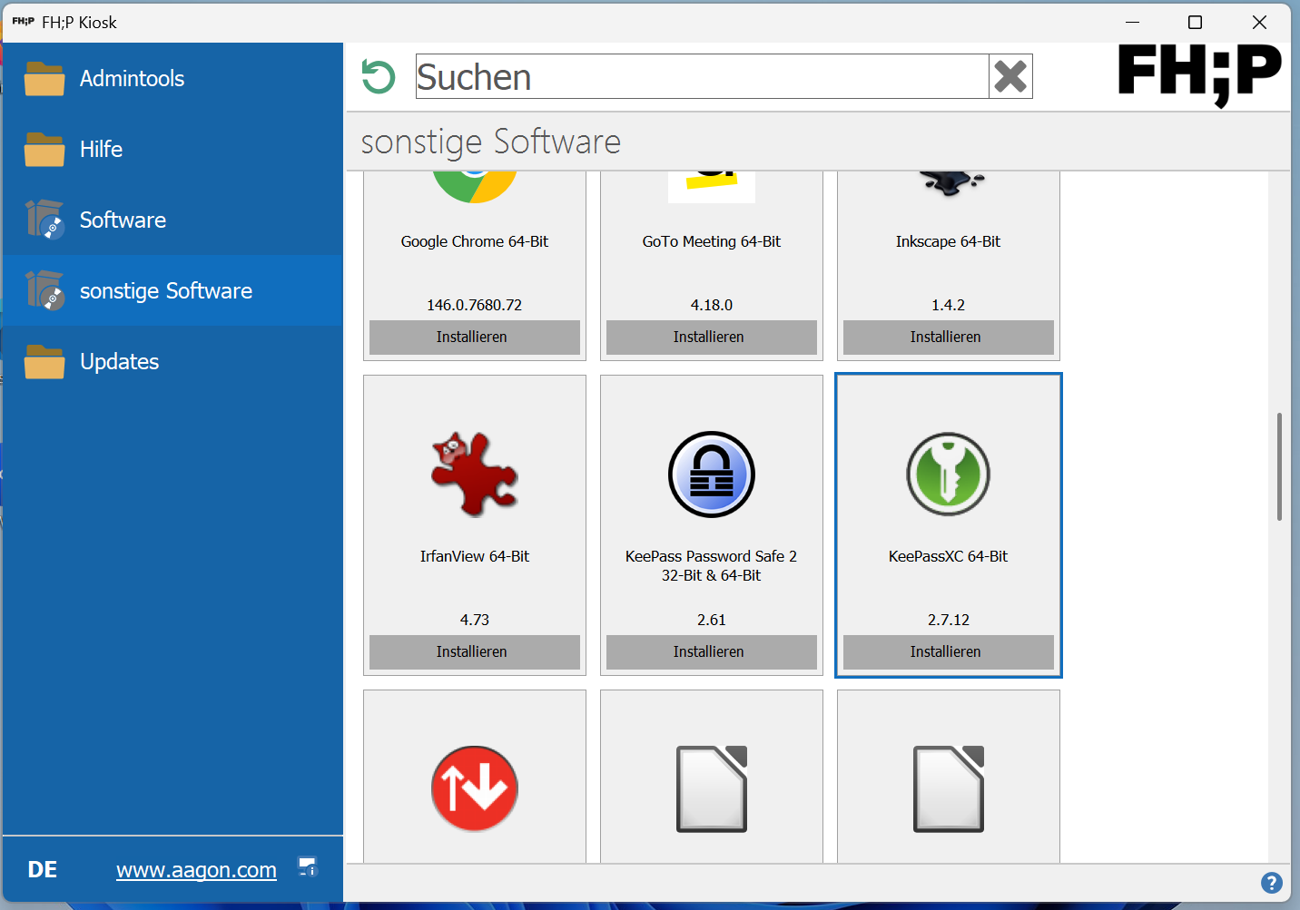This screenshot has width=1300, height=910.
Task: Select the KeePass Password Safe lock icon
Action: click(711, 474)
